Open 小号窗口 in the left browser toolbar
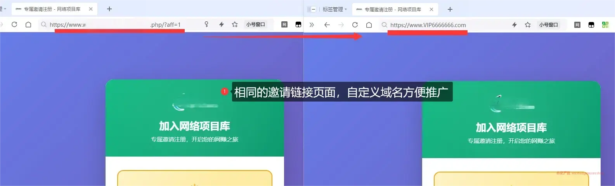The width and height of the screenshot is (615, 186). click(256, 24)
